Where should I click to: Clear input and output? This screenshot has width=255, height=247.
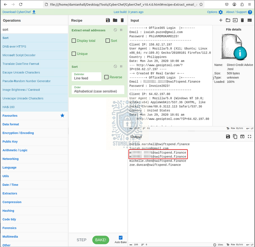(x=242, y=20)
